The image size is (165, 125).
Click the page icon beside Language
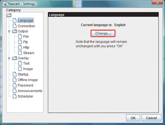15,20
